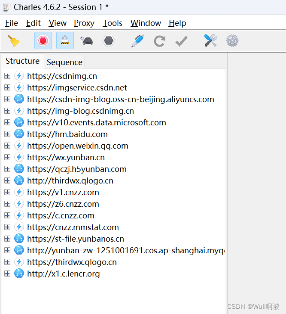Viewport: 286px width, 314px height.
Task: Clear the session with the broom icon
Action: coord(14,40)
